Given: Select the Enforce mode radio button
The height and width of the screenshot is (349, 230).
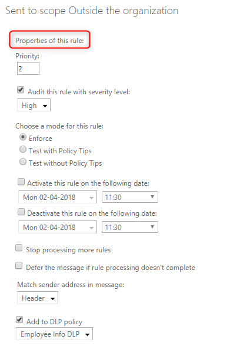Looking at the screenshot, I should (x=22, y=137).
